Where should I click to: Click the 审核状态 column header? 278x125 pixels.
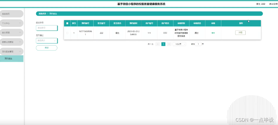coord(197,23)
